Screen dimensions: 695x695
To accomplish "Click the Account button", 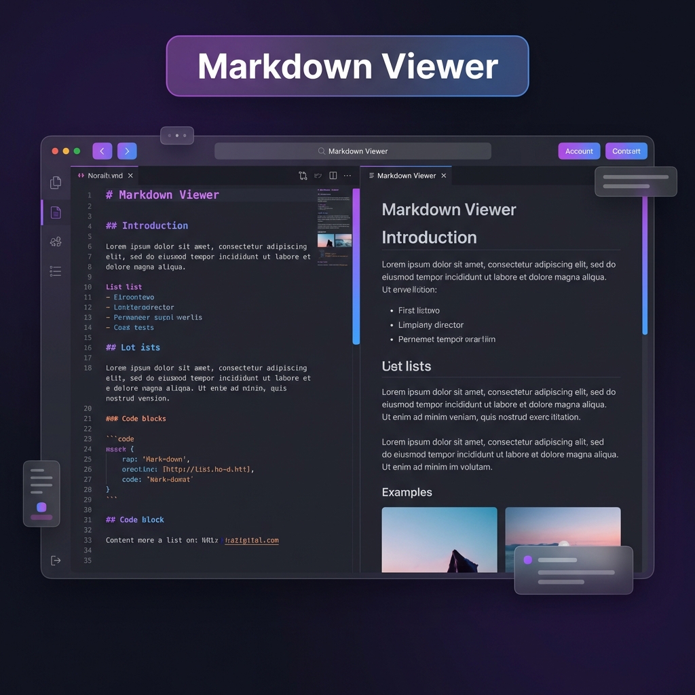I will point(579,151).
